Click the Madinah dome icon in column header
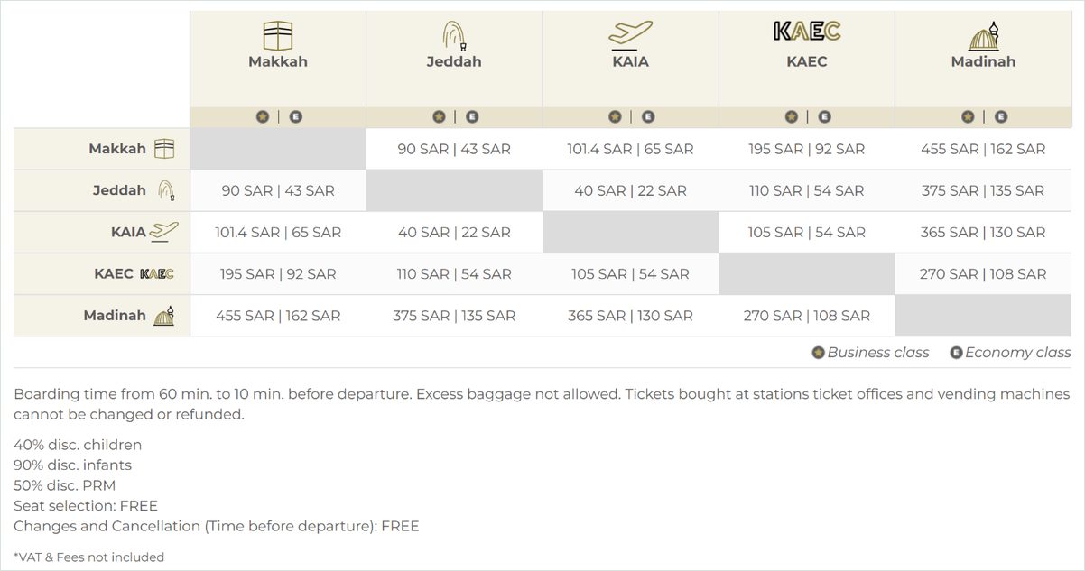Viewport: 1085px width, 571px height. (x=983, y=36)
